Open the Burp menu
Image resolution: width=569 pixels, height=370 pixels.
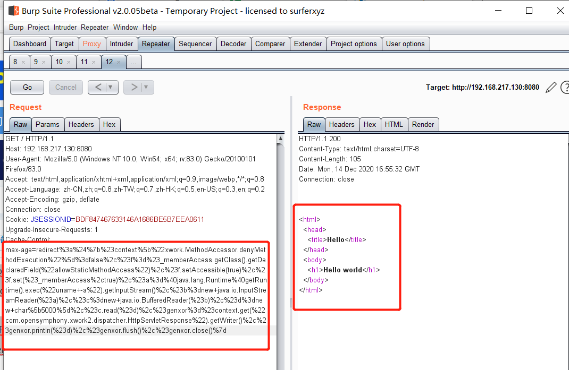pos(16,27)
